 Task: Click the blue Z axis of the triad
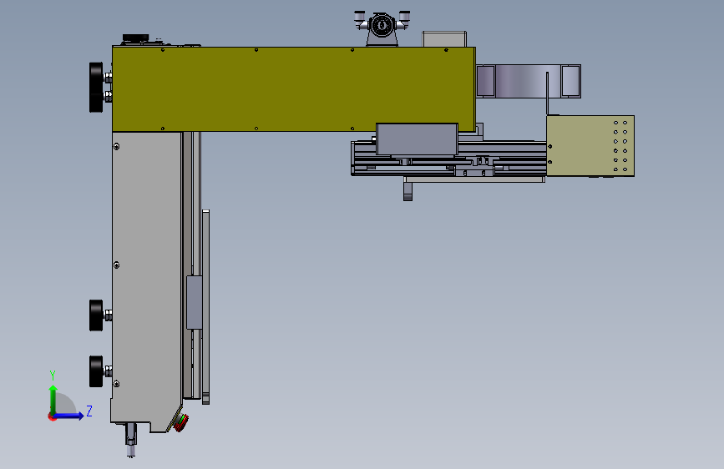pos(70,416)
